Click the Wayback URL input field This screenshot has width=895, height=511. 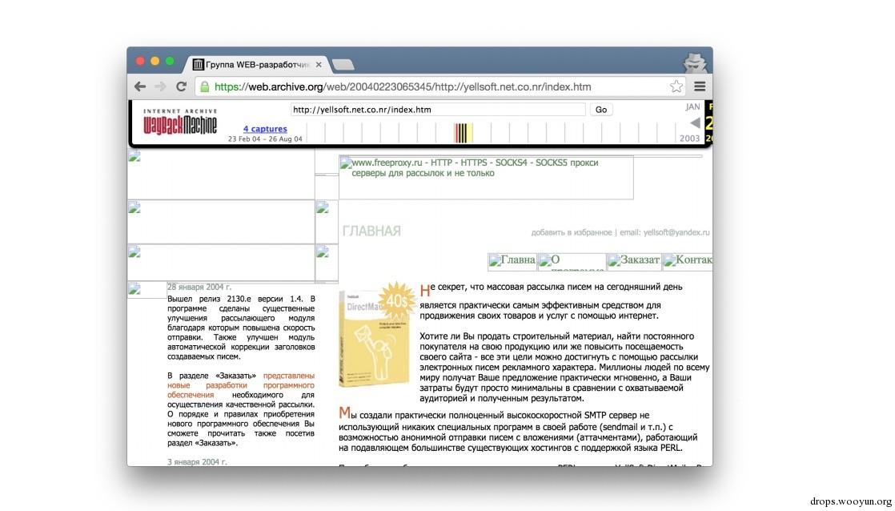click(x=438, y=110)
